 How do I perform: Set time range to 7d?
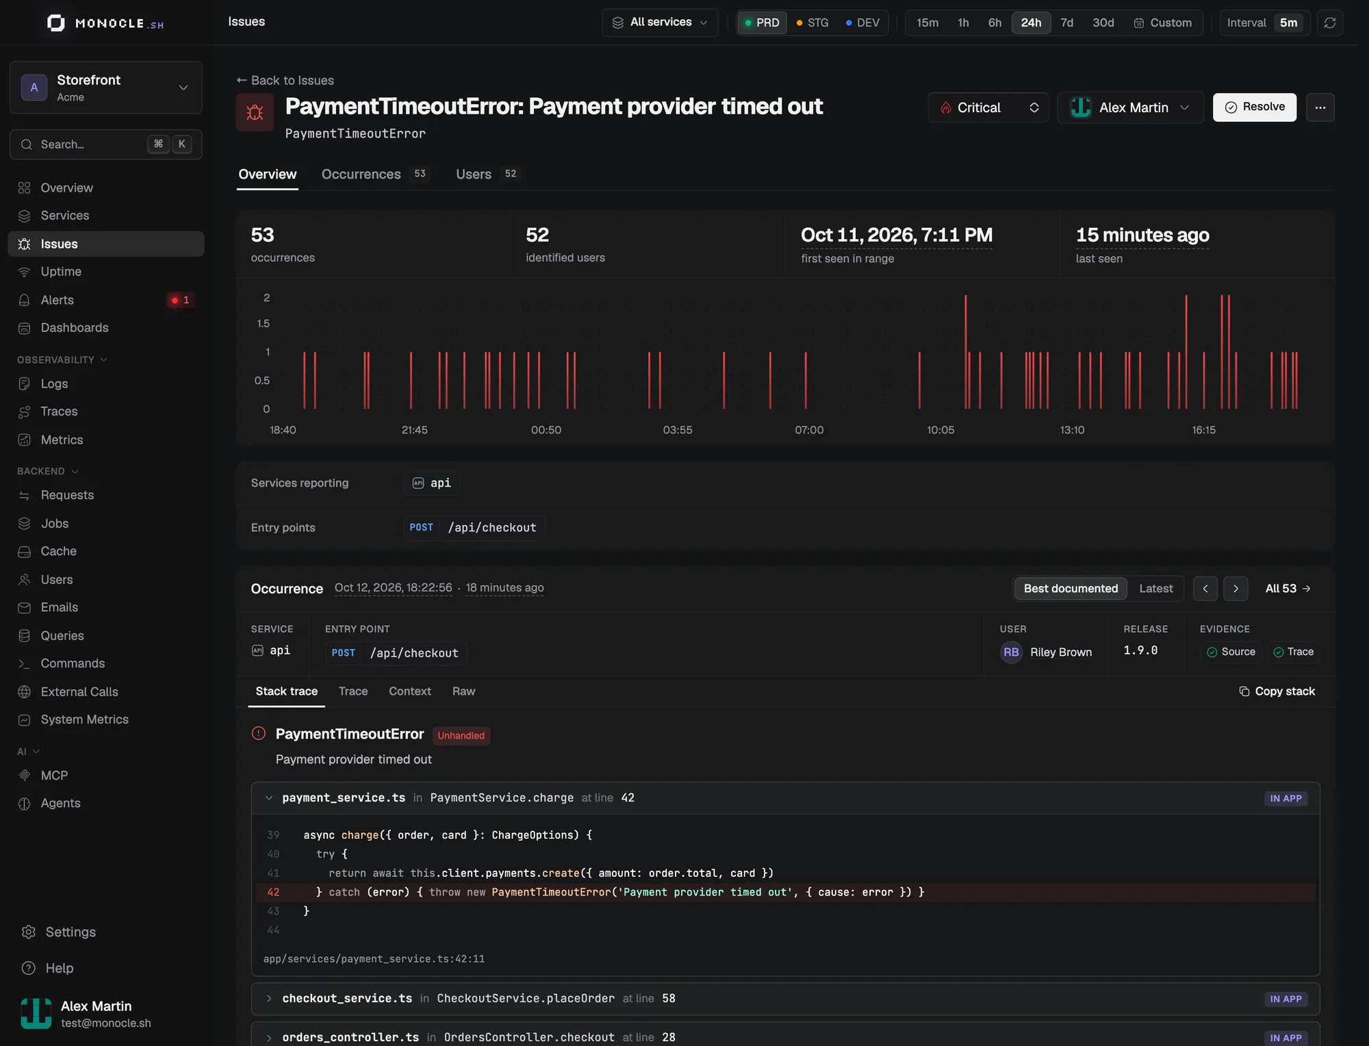[1066, 23]
